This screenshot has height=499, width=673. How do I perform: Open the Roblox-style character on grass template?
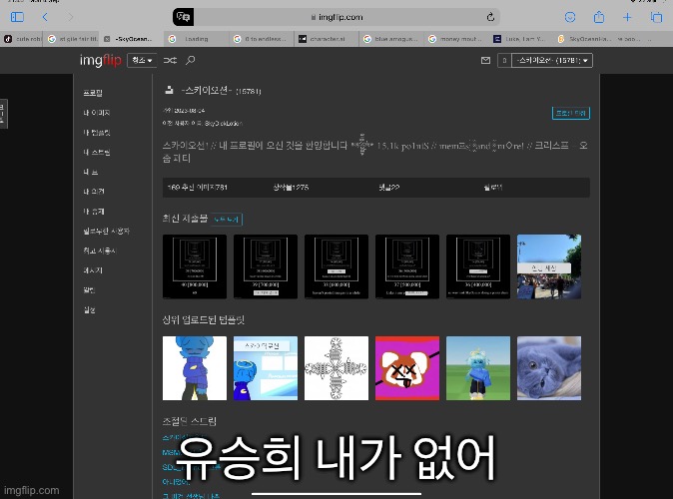click(x=478, y=368)
